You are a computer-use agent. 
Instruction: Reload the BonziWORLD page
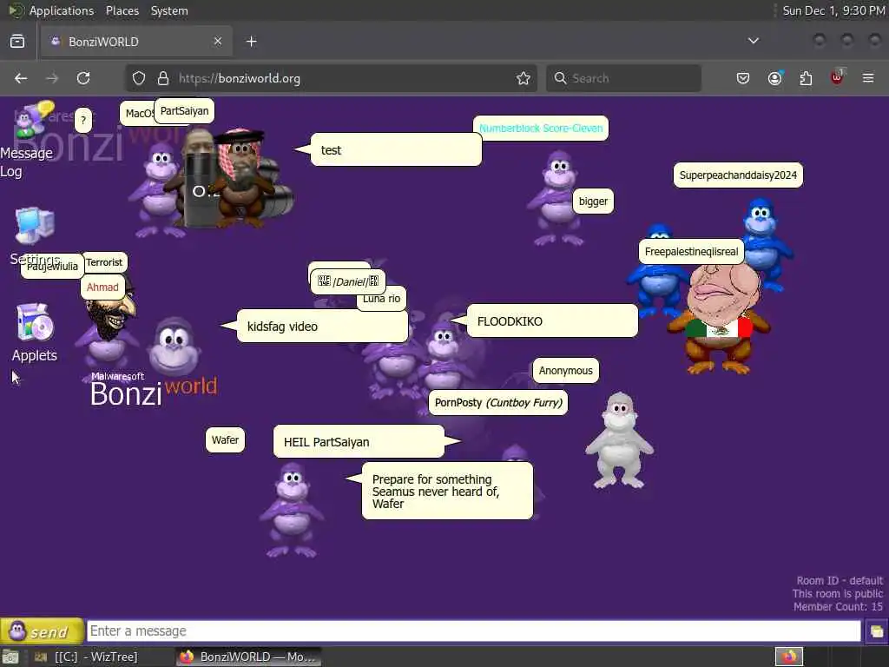point(83,78)
